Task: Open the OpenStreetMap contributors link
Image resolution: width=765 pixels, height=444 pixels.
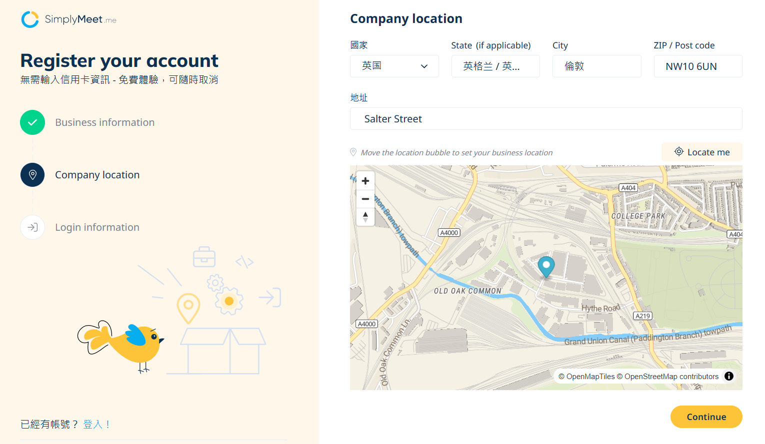Action: click(667, 377)
